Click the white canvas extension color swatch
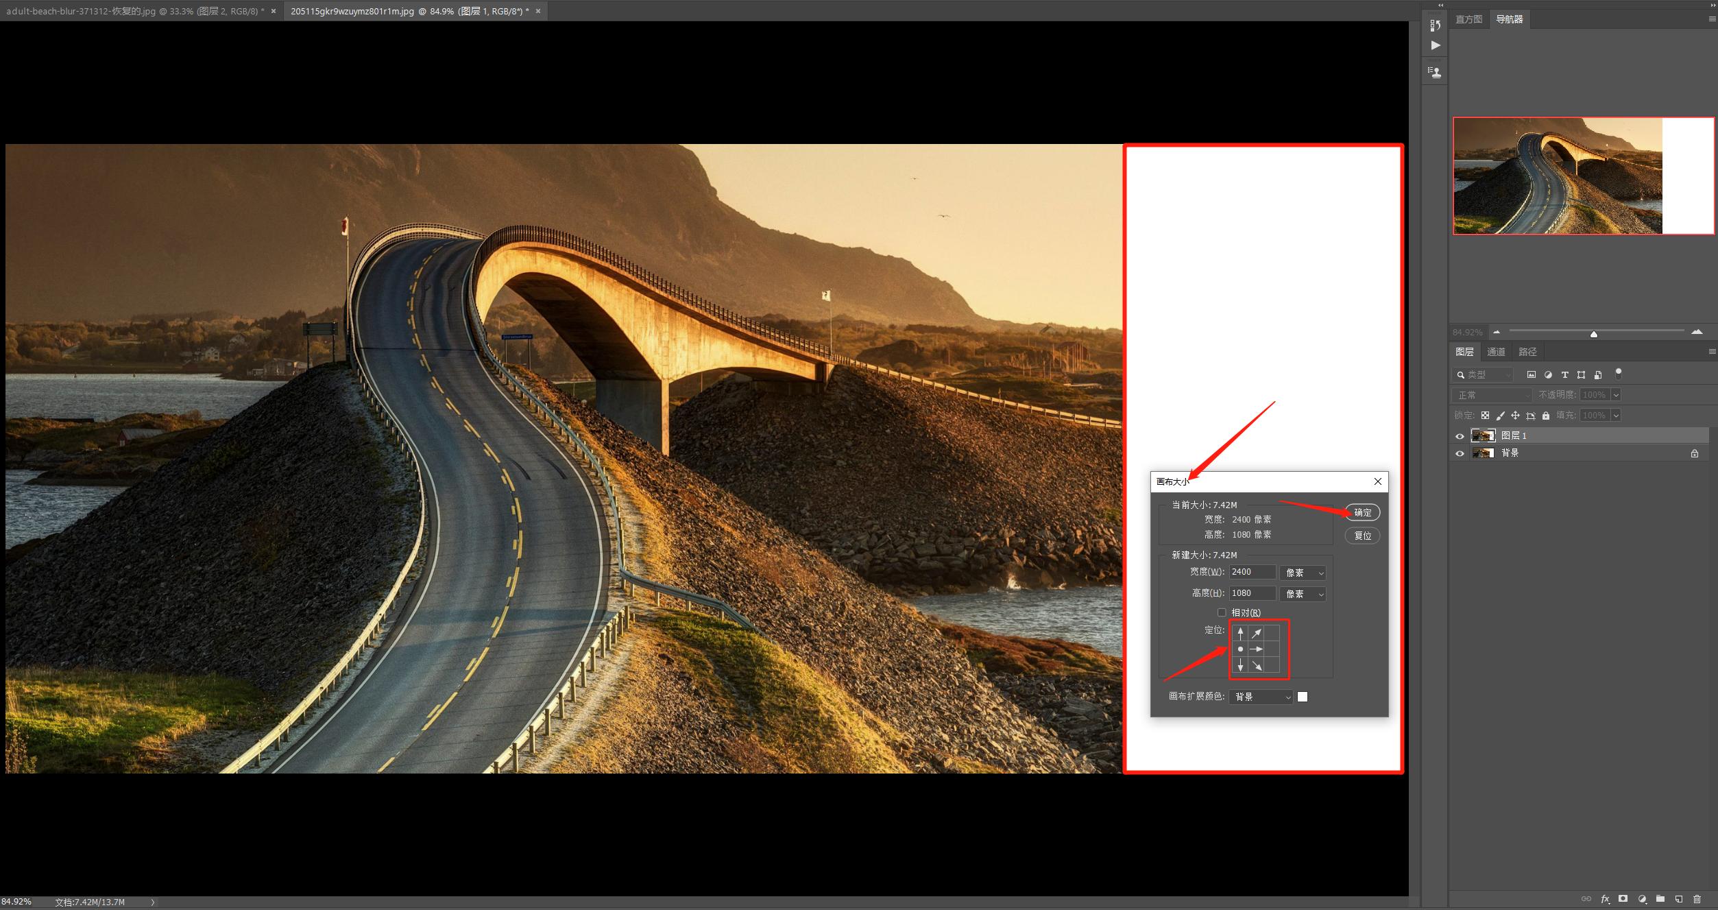The image size is (1718, 910). pos(1303,697)
